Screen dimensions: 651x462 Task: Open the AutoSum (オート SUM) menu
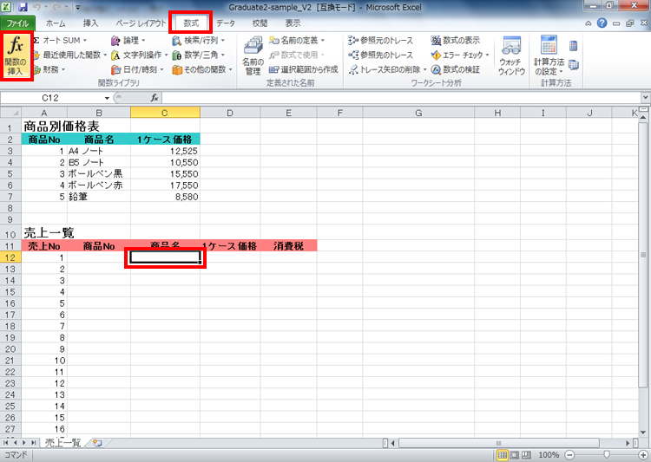(61, 40)
